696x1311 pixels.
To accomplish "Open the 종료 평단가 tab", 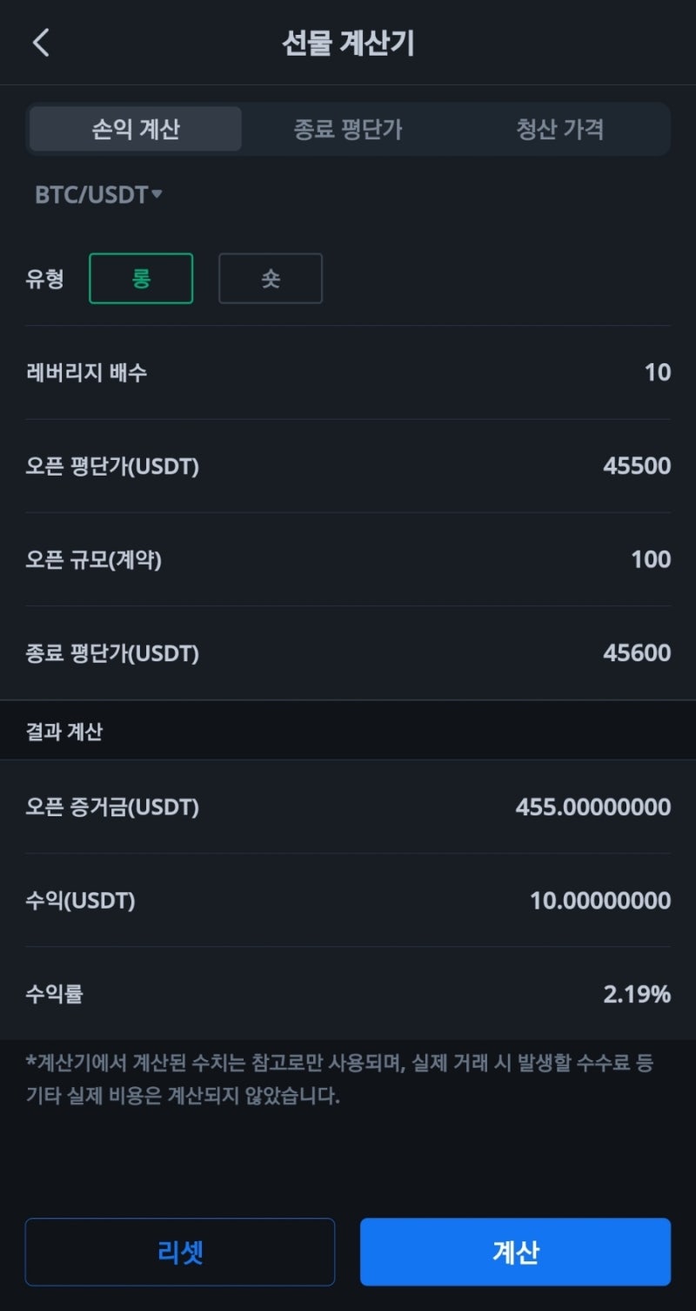I will 348,130.
